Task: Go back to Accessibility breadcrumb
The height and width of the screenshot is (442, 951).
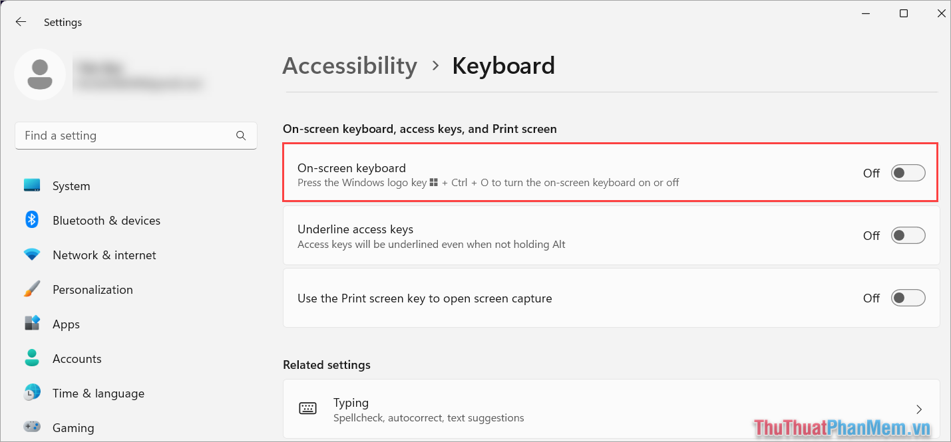Action: [x=349, y=65]
